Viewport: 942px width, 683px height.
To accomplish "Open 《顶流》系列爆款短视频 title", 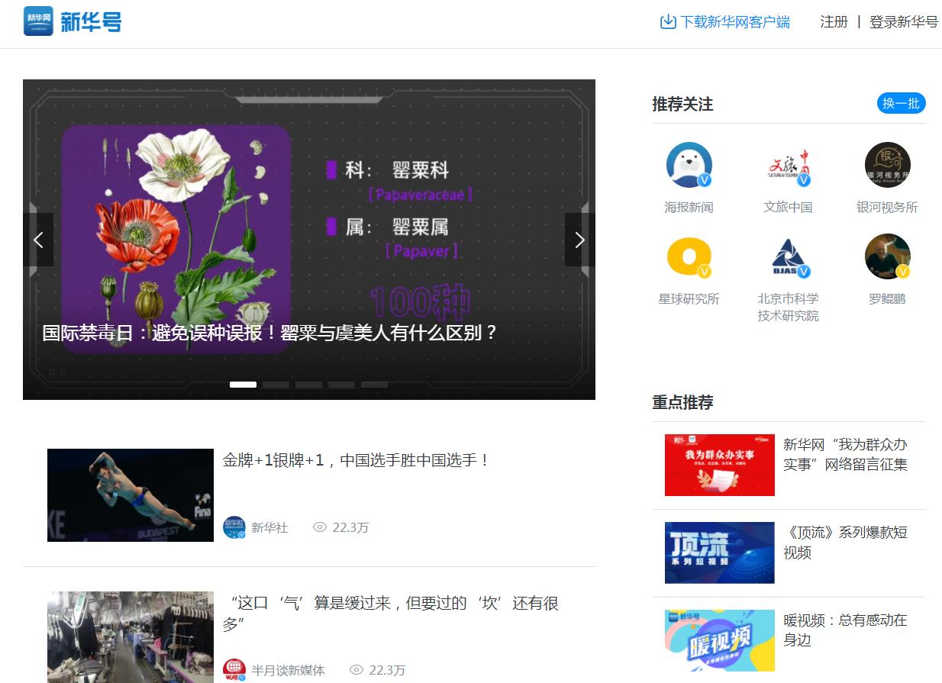I will (x=846, y=543).
